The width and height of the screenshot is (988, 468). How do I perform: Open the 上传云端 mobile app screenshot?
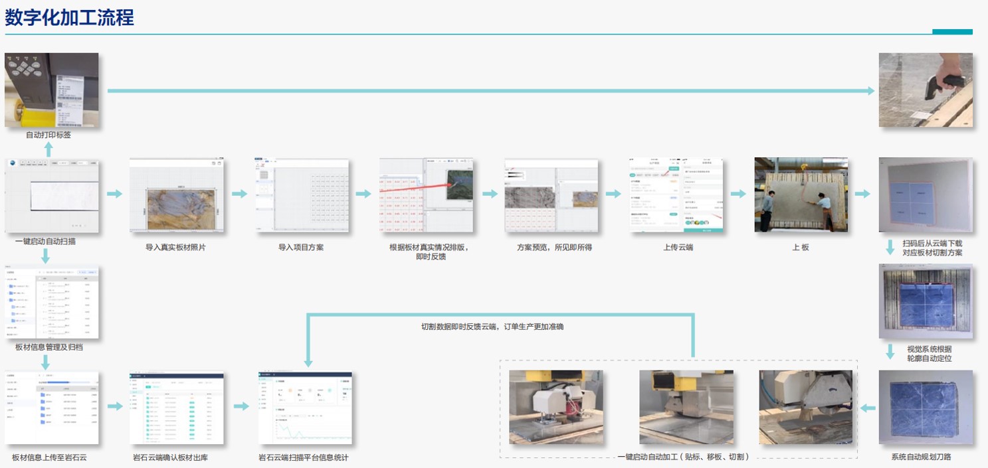point(676,195)
